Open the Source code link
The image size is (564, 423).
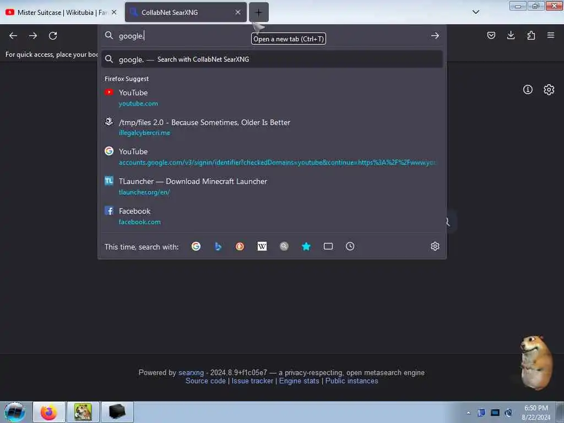click(x=205, y=381)
